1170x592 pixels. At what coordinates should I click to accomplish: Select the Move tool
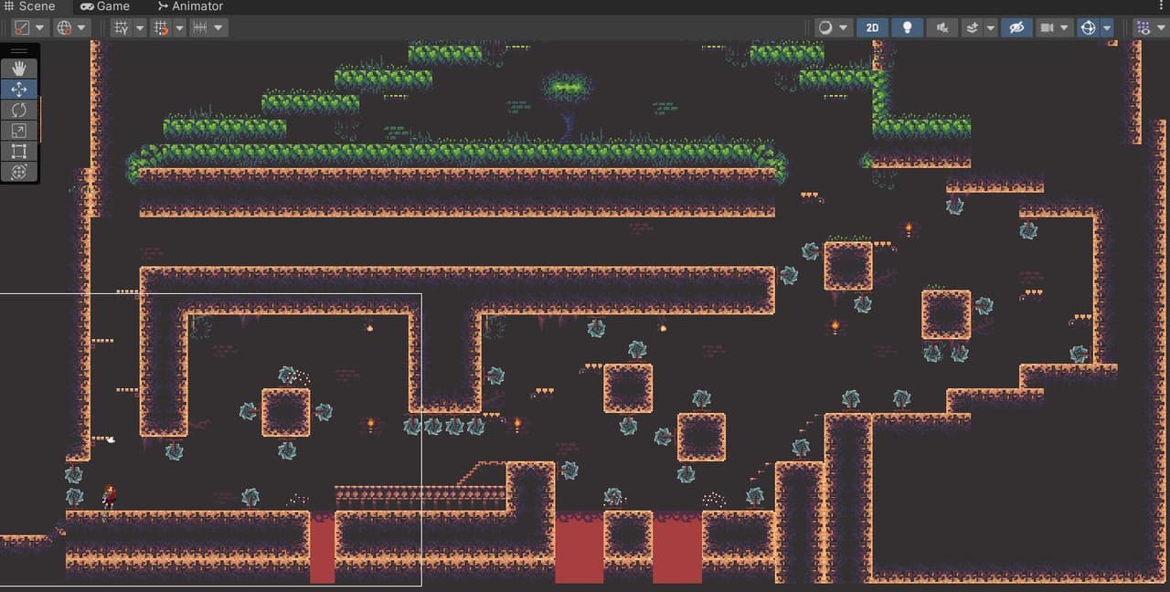(19, 90)
